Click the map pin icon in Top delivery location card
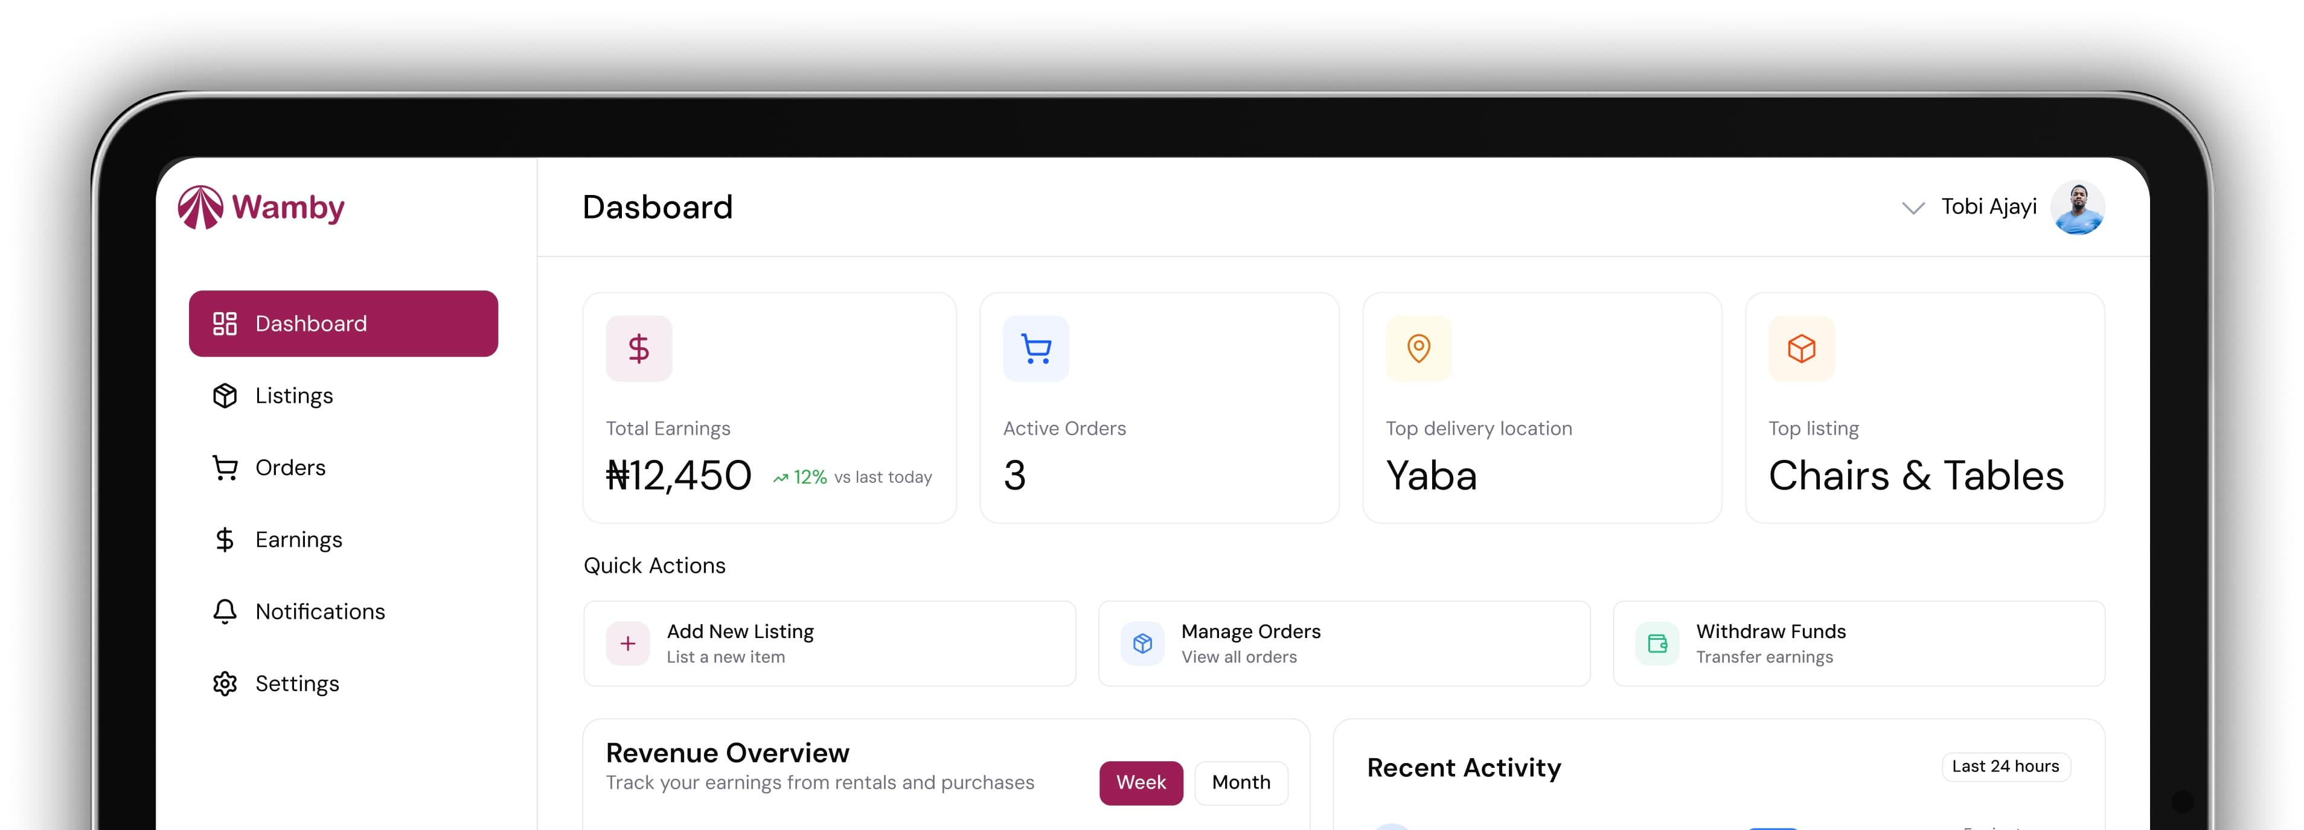2304x830 pixels. pos(1418,349)
